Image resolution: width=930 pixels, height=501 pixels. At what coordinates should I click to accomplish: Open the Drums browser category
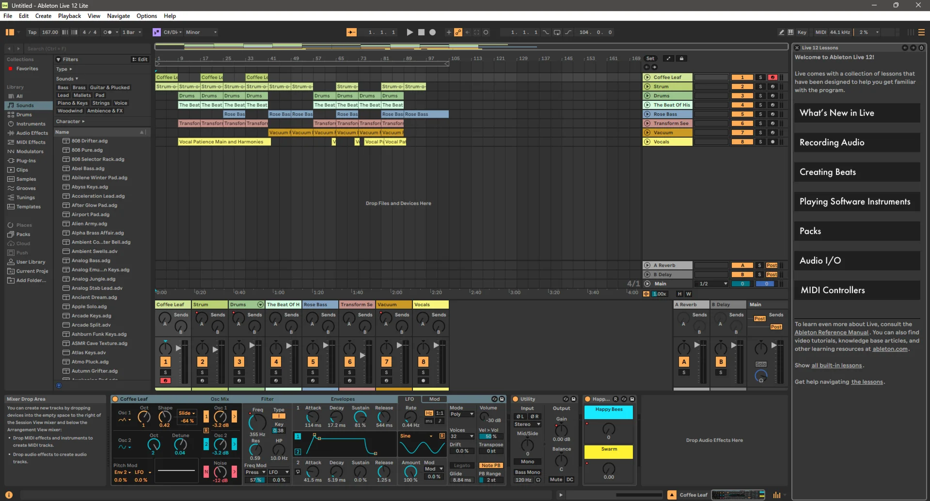coord(24,115)
